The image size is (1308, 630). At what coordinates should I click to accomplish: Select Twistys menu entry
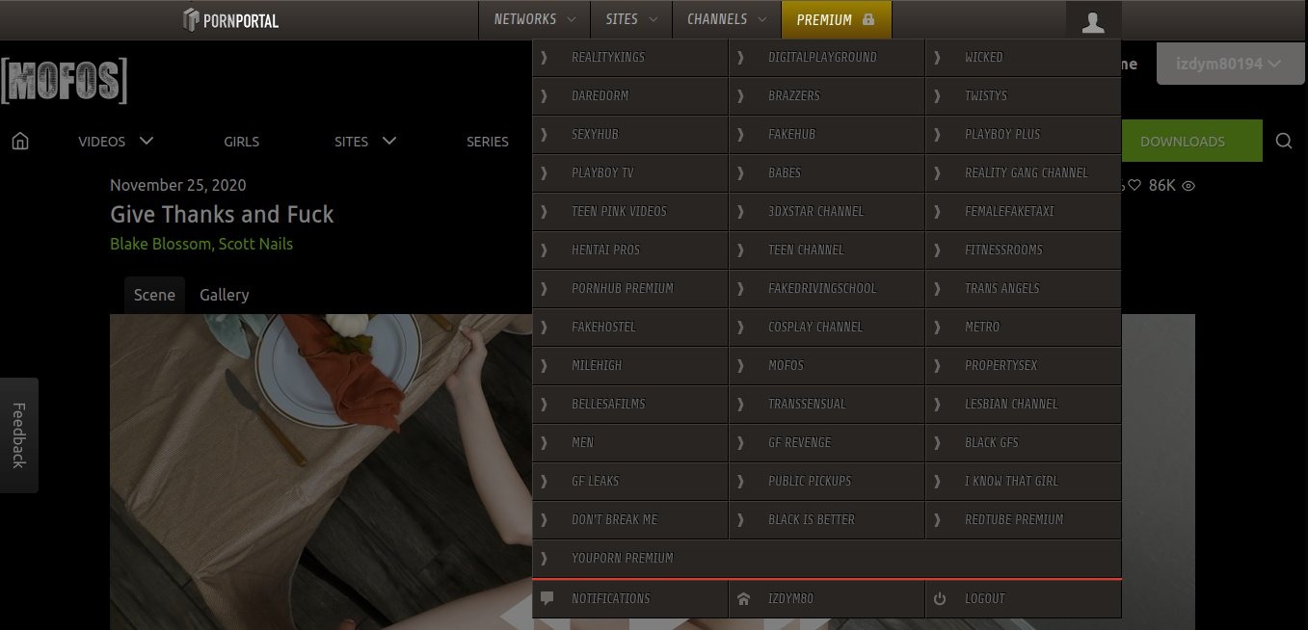(1024, 95)
